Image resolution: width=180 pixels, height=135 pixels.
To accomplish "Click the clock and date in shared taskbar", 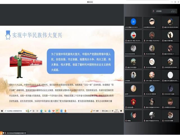I will 116,111.
